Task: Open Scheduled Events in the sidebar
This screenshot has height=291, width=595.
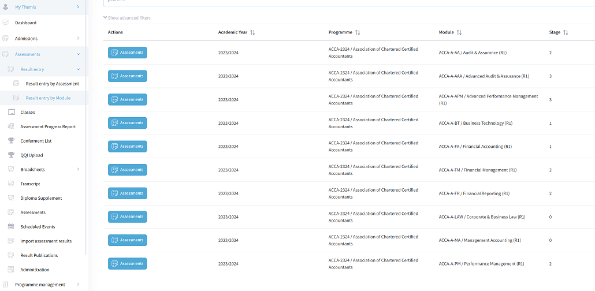Action: click(38, 226)
